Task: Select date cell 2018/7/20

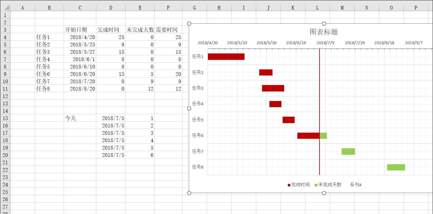Action: [80, 81]
